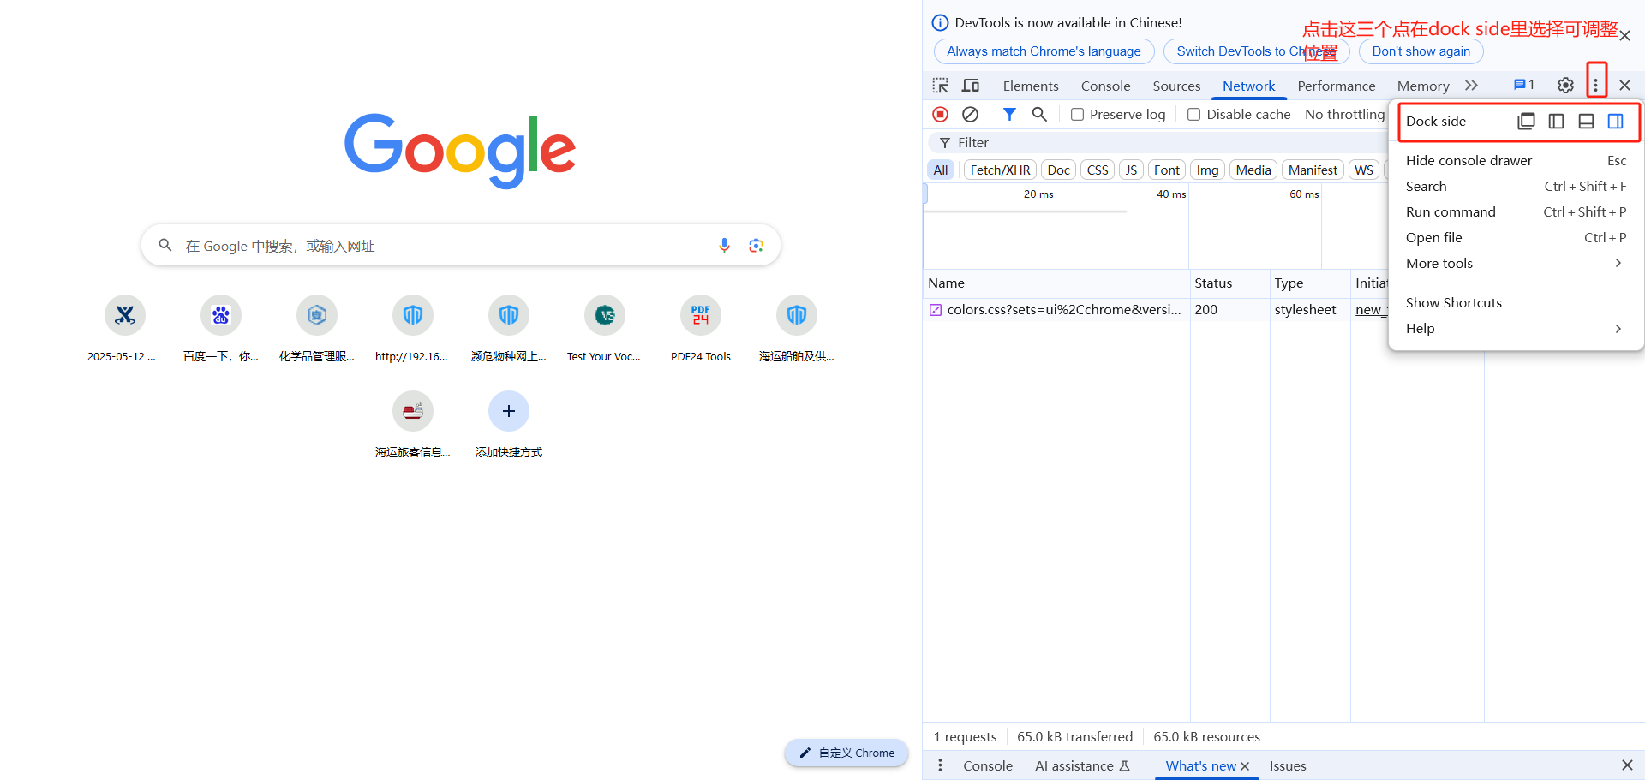
Task: Select the Img filter chip
Action: pyautogui.click(x=1207, y=170)
